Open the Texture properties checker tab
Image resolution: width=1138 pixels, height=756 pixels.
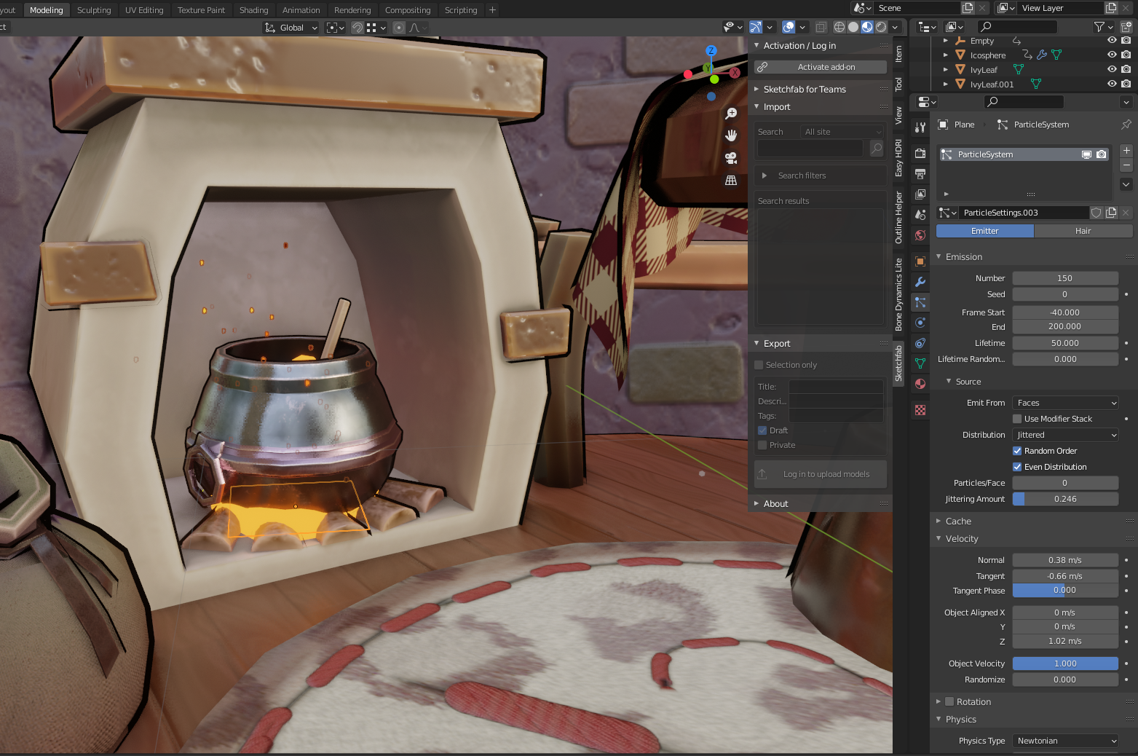(920, 410)
